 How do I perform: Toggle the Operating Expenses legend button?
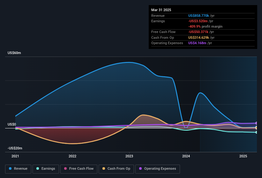(158, 169)
